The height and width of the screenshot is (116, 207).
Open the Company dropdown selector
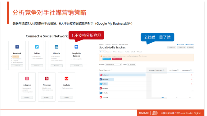113,64
